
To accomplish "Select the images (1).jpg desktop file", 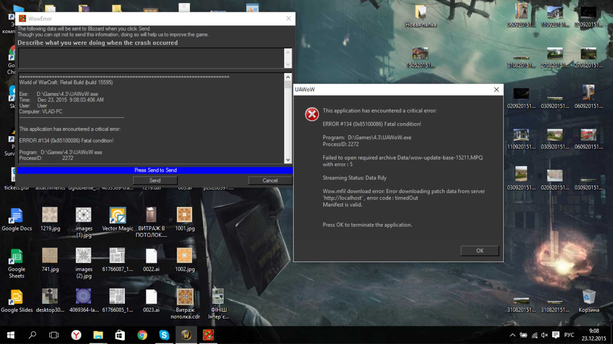I will [84, 222].
